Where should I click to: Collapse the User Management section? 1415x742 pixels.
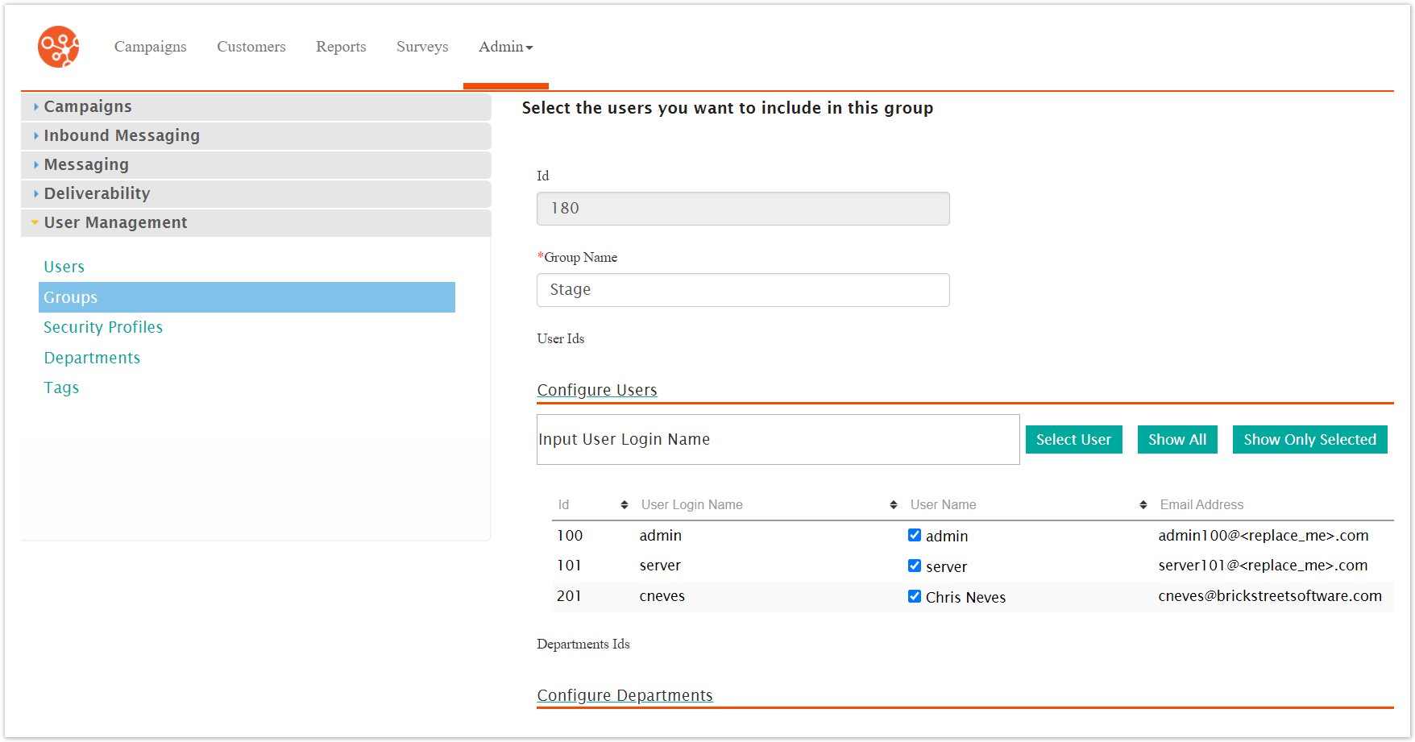115,223
